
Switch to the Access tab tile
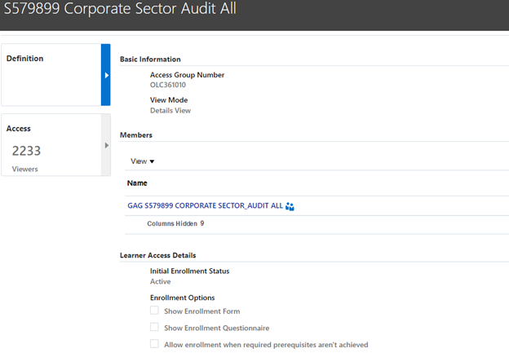(x=55, y=144)
